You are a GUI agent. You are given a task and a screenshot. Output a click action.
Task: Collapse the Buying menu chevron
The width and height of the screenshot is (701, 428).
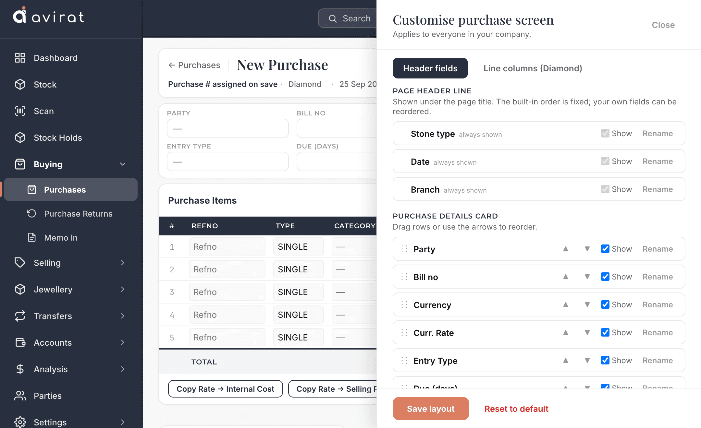[x=123, y=164]
